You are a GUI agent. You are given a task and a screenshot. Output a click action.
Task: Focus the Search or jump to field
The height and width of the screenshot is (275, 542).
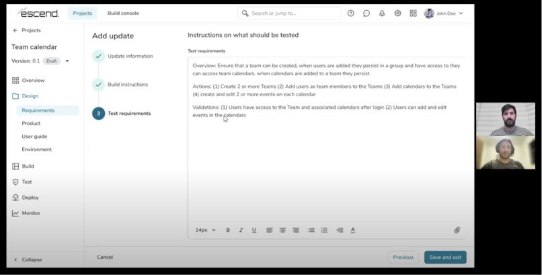tap(289, 13)
